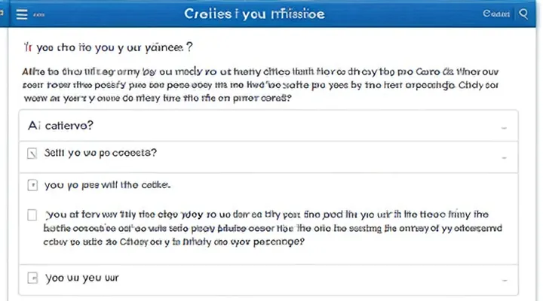Check the box next to "you yo pes will the cetike."
The height and width of the screenshot is (301, 543).
(32, 184)
